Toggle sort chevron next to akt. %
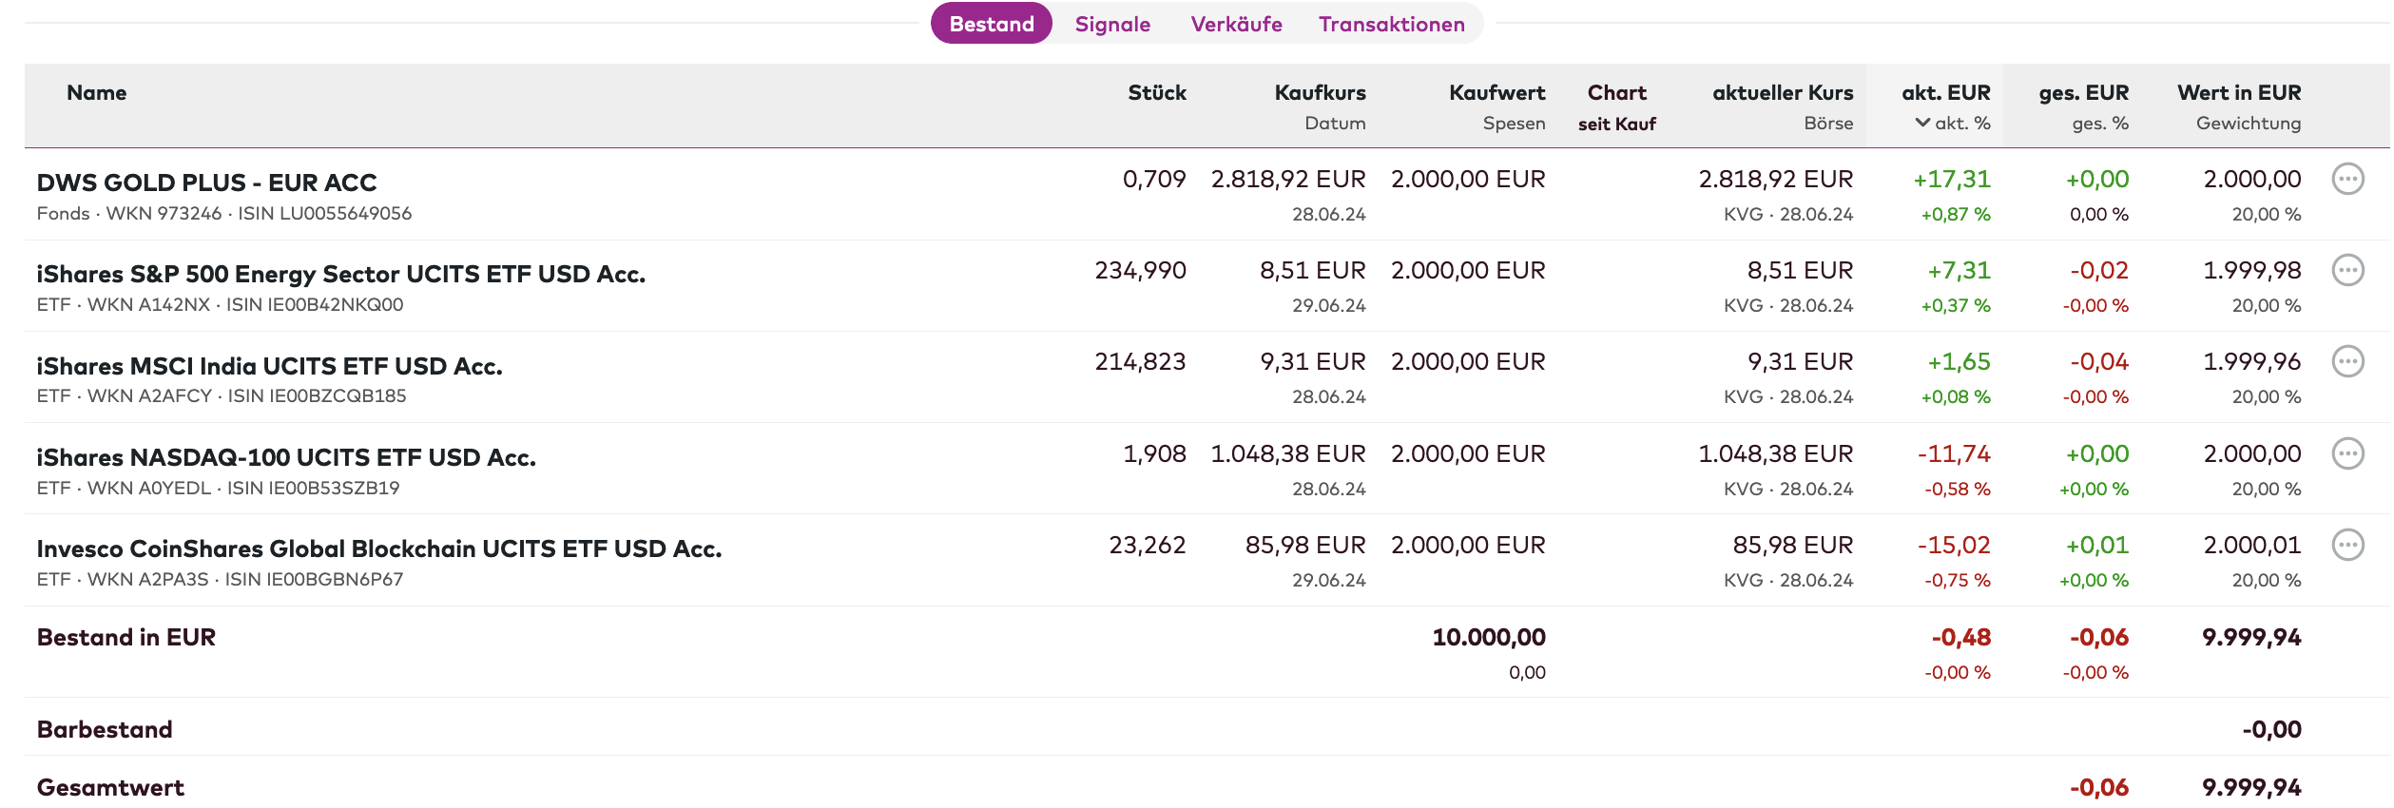This screenshot has width=2394, height=808. tap(1922, 123)
